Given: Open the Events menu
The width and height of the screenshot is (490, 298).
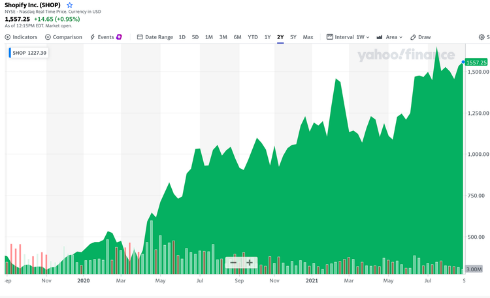Looking at the screenshot, I should [106, 37].
